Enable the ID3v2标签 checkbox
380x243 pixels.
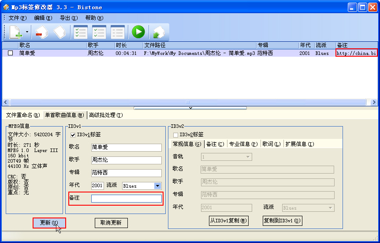pyautogui.click(x=176, y=134)
